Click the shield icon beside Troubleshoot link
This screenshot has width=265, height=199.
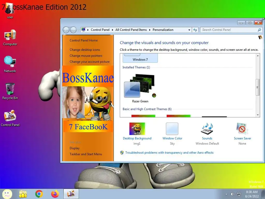pyautogui.click(x=122, y=153)
